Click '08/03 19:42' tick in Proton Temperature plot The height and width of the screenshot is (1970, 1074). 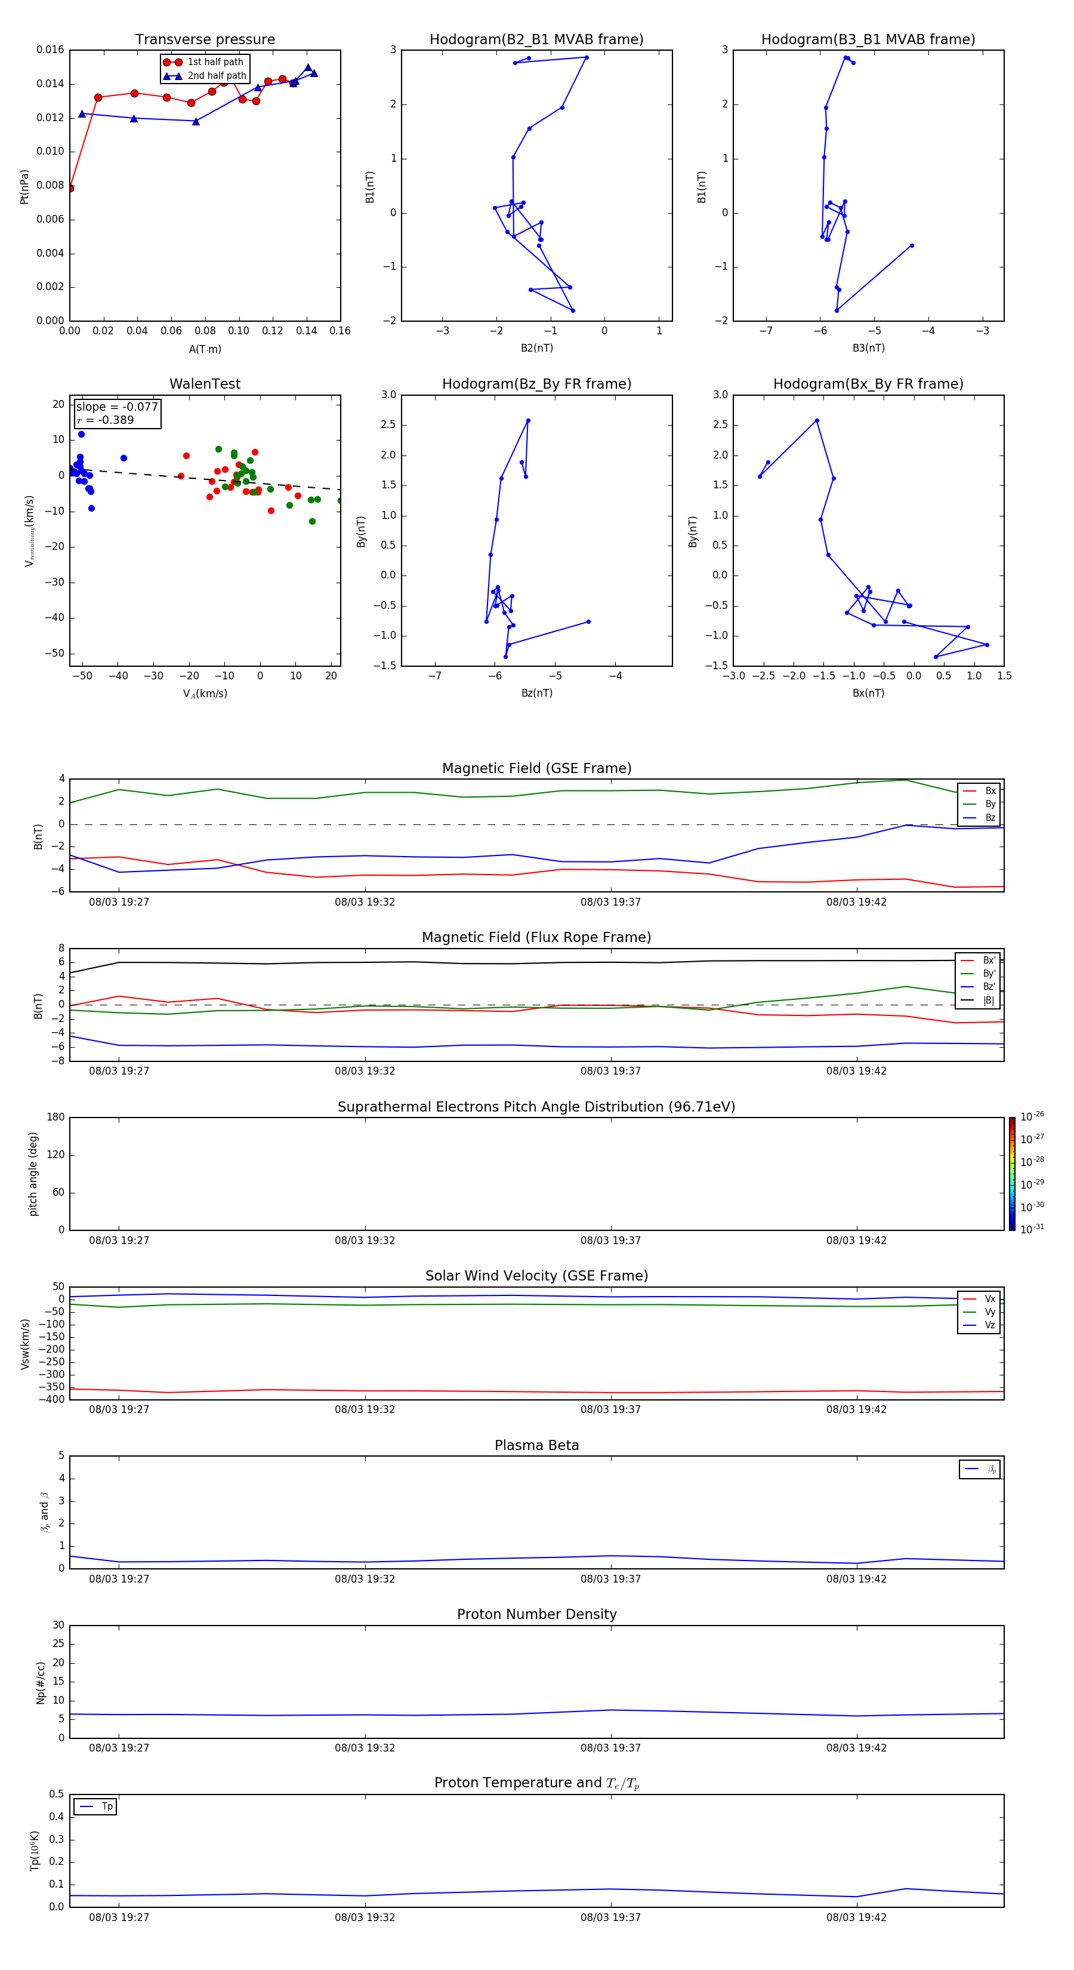[x=856, y=1917]
